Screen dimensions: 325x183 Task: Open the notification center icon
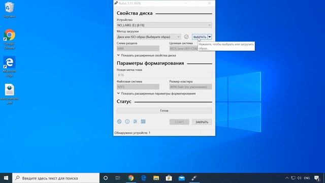[317, 178]
